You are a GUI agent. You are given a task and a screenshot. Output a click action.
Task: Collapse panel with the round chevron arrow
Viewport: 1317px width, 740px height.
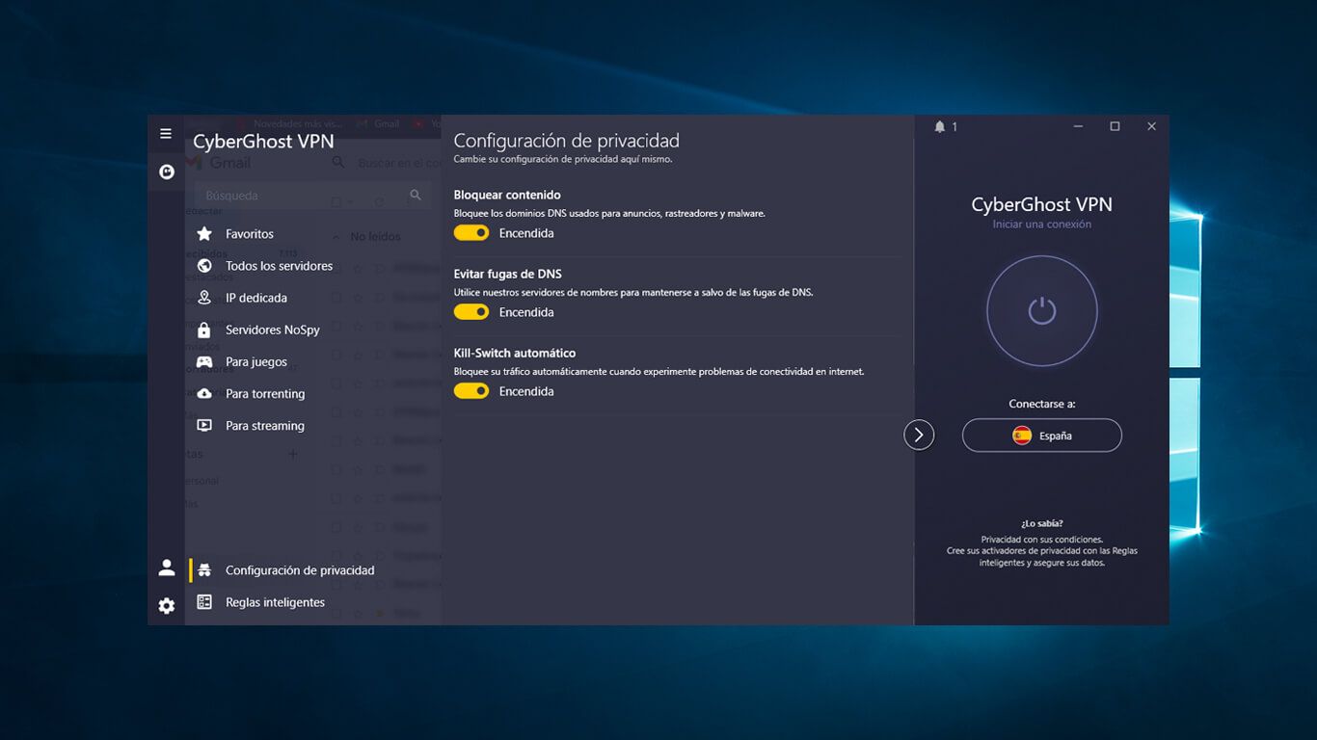click(919, 436)
